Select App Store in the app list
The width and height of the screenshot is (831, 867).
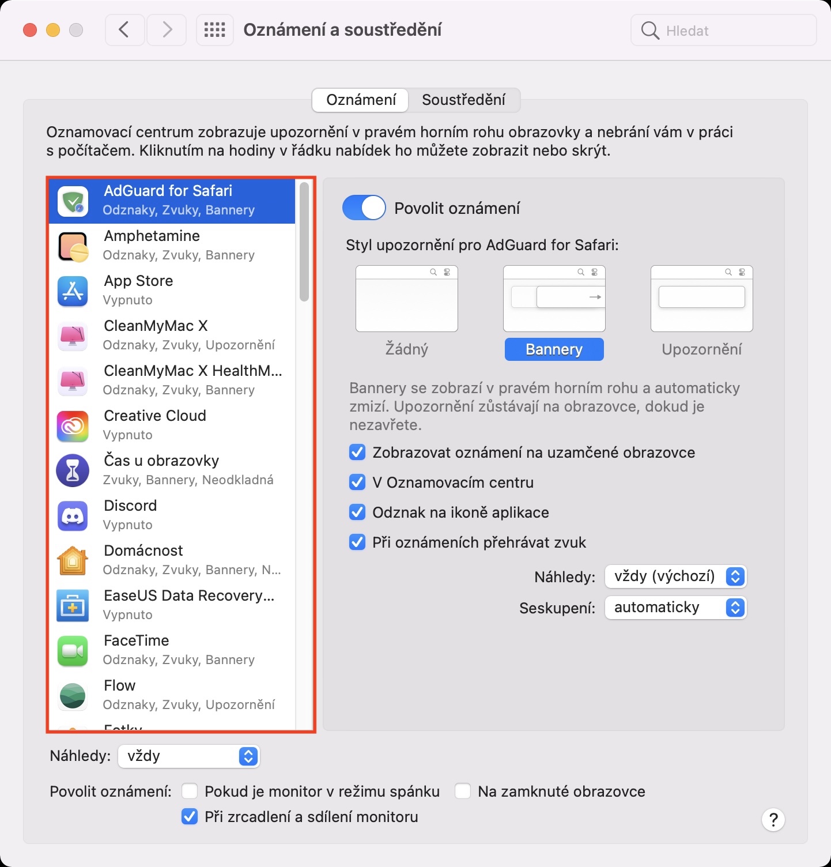coord(172,291)
